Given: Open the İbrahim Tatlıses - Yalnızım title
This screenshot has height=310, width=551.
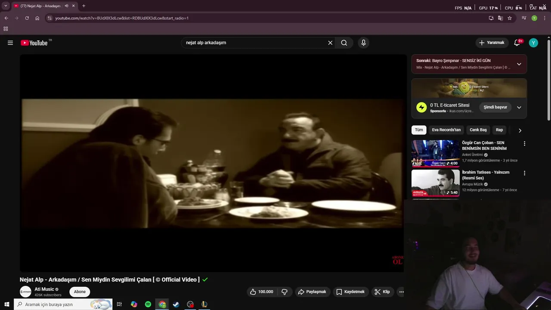Looking at the screenshot, I should point(486,175).
